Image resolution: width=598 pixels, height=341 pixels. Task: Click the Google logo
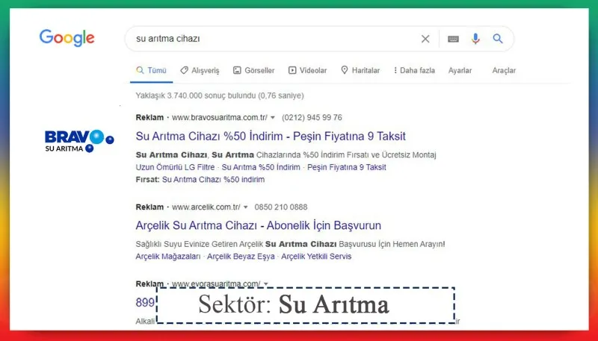point(67,37)
